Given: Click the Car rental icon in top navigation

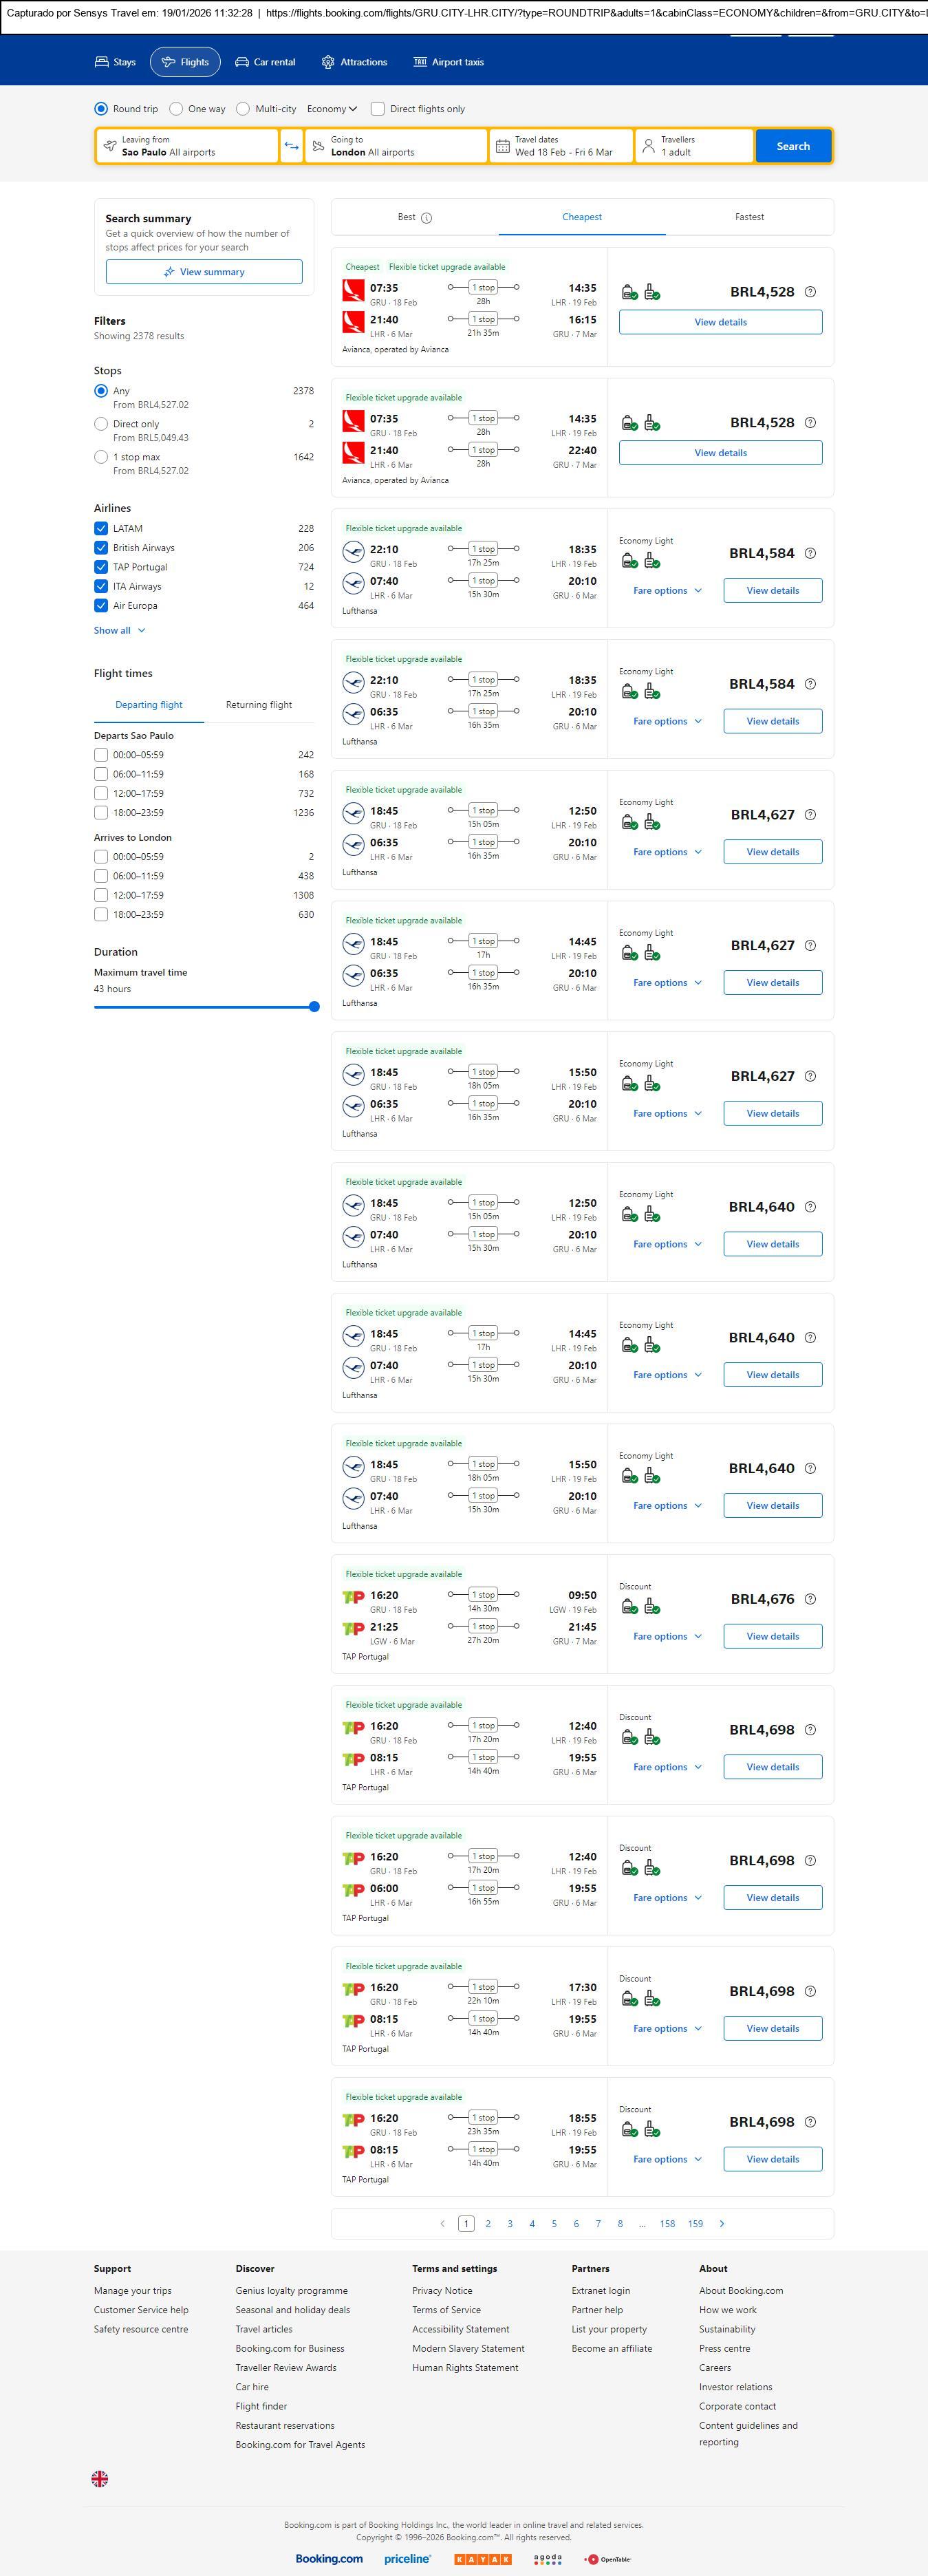Looking at the screenshot, I should click(x=242, y=62).
